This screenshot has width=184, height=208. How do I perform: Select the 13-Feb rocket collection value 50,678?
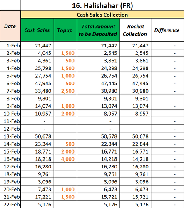[x=135, y=136]
